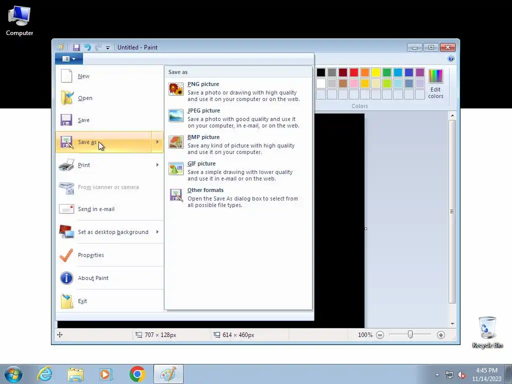
Task: Click the Print printer icon
Action: click(66, 165)
